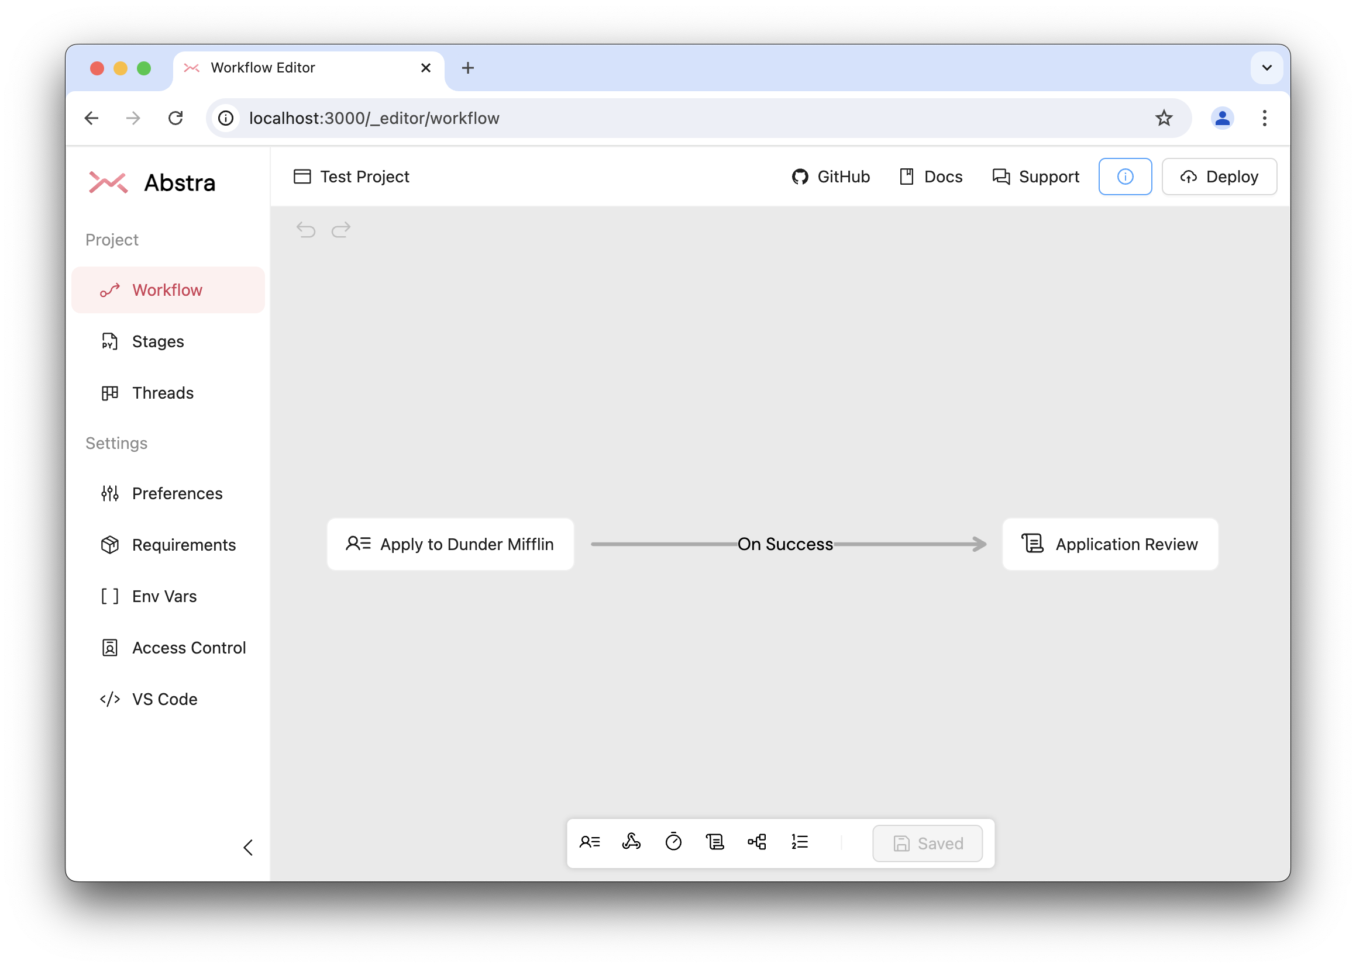Add an Iterator list stage icon
Image resolution: width=1356 pixels, height=968 pixels.
click(x=800, y=842)
